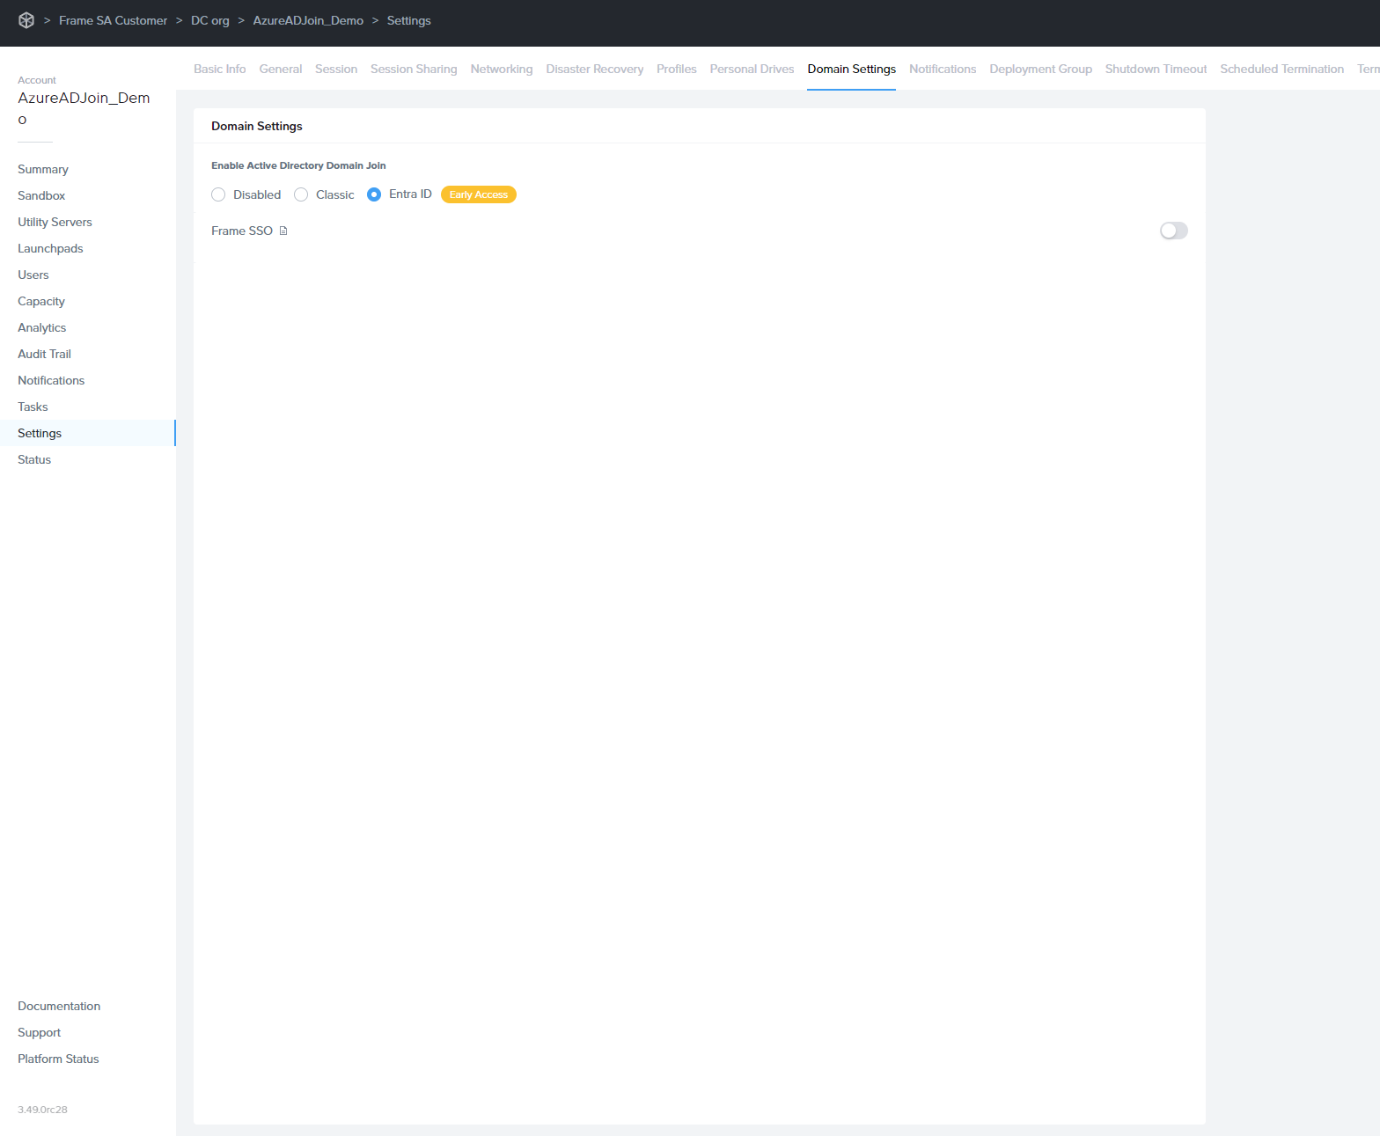
Task: Open Capacity in the sidebar
Action: (41, 301)
